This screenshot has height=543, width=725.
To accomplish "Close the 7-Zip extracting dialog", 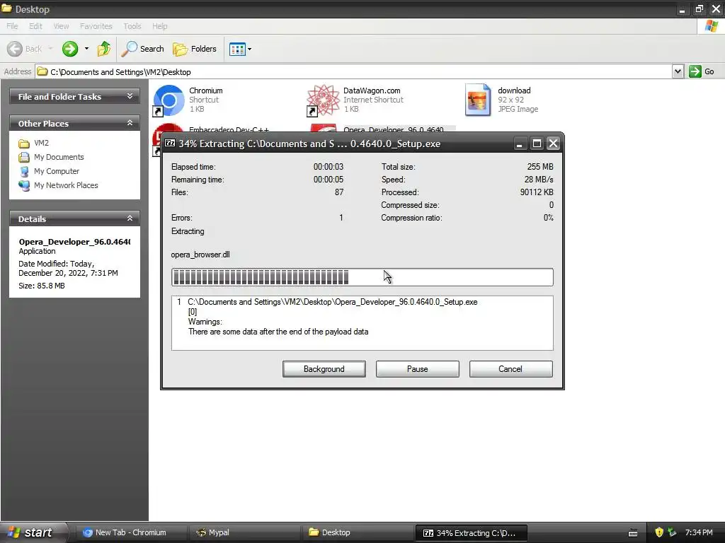I will pos(554,144).
